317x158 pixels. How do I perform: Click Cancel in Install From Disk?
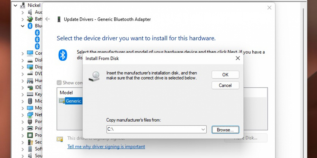(225, 85)
